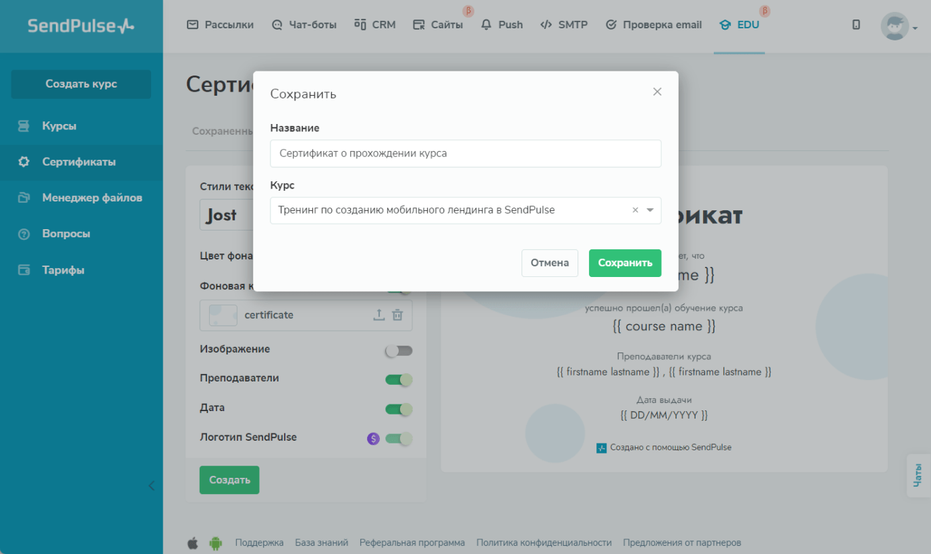931x554 pixels.
Task: Turn off the Дата toggle
Action: click(x=398, y=409)
